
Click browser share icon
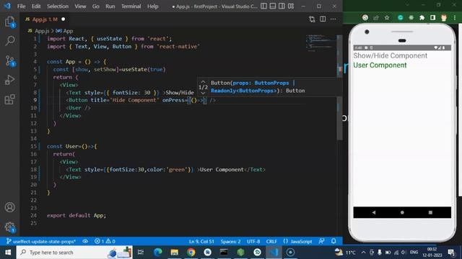pyautogui.click(x=376, y=18)
